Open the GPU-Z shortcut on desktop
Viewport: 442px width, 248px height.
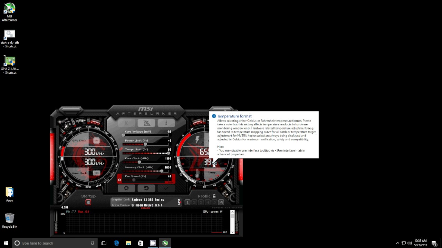coord(10,65)
